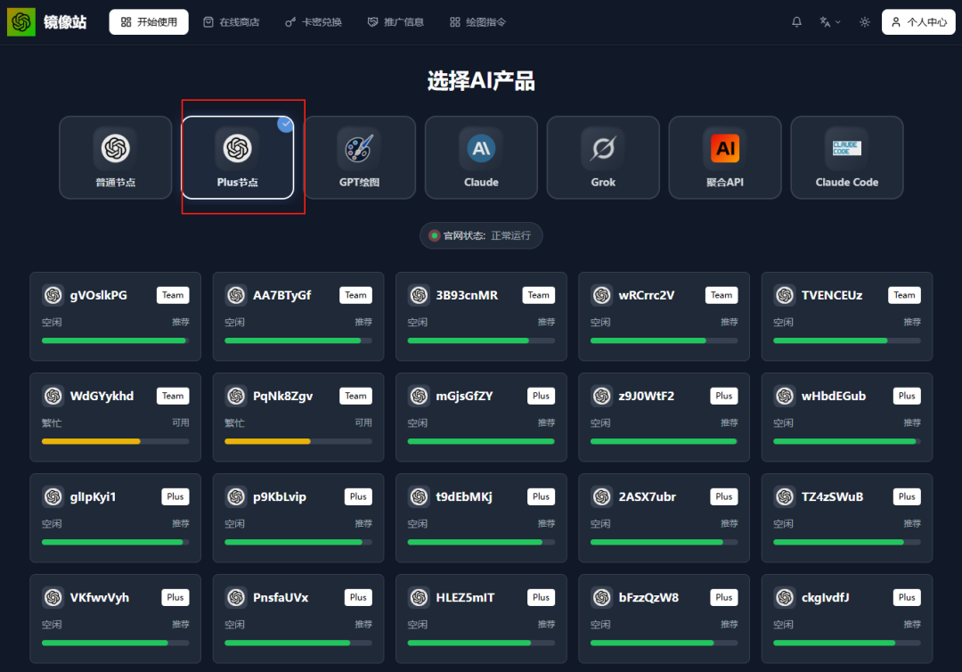Click the 镜像站 site title
This screenshot has width=962, height=672.
(65, 22)
